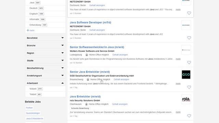Expand the Anstellungsart filter
Screen dimensions: 219x123
[x=45, y=76]
